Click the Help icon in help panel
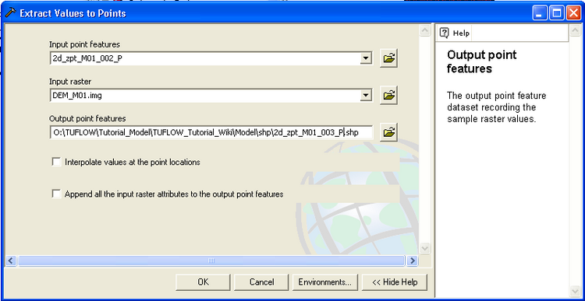The height and width of the screenshot is (301, 585). 444,33
